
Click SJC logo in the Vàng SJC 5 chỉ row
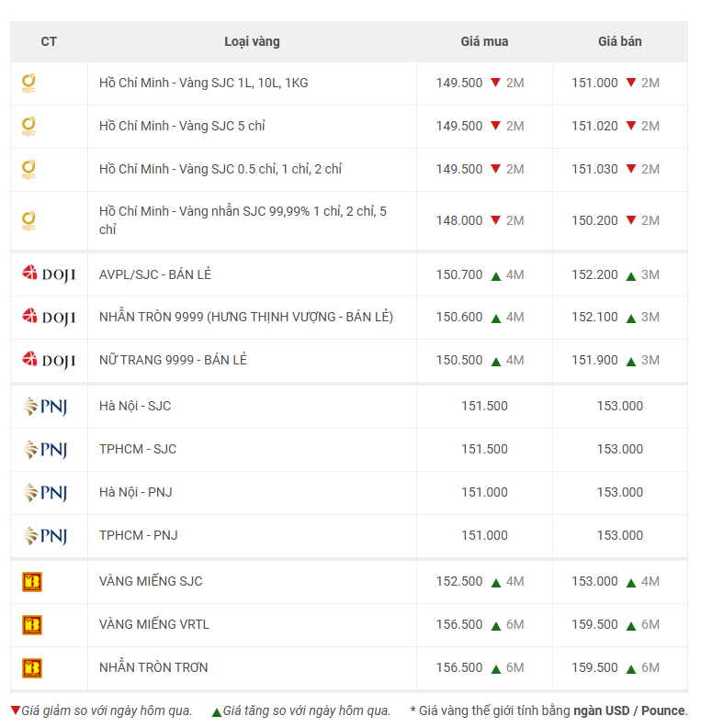[x=28, y=126]
